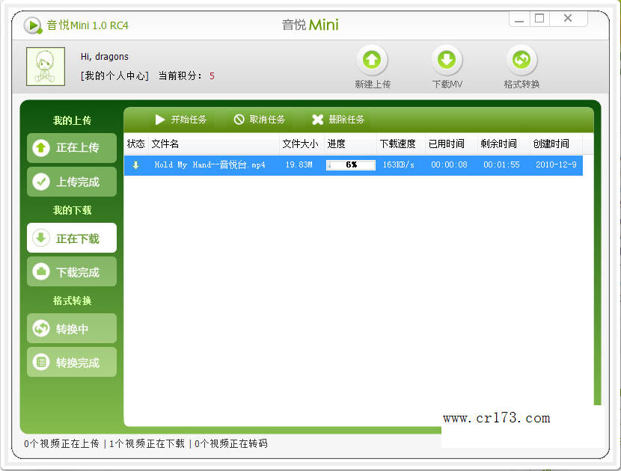This screenshot has height=471, width=621.
Task: Click the points value 5
Action: tap(212, 76)
